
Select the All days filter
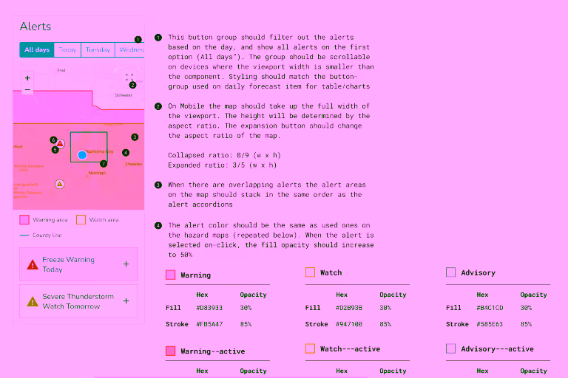click(x=37, y=50)
